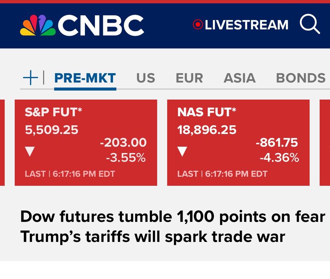This screenshot has width=330, height=279.
Task: Click the CNBC wordmark text
Action: tap(101, 25)
